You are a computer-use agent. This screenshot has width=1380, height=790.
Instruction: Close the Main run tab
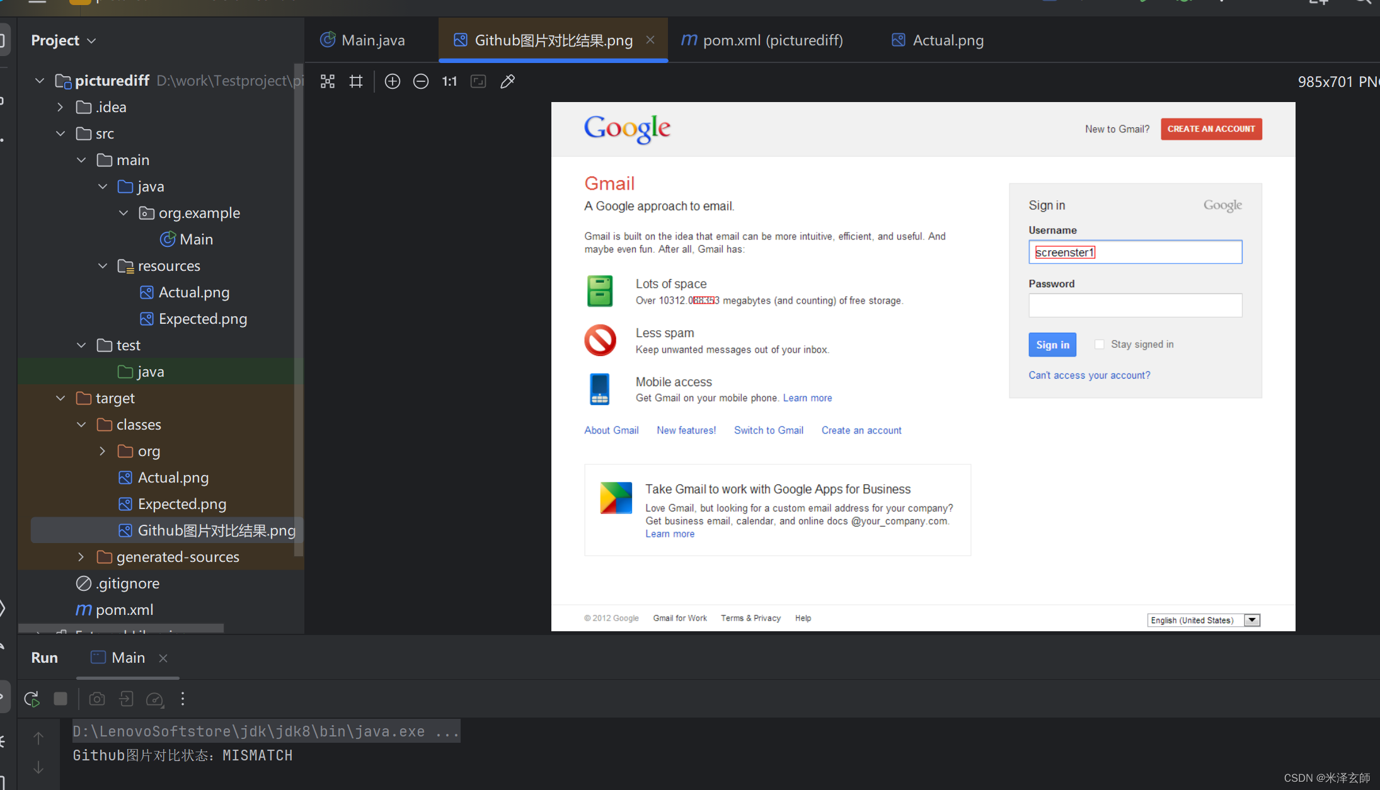click(x=163, y=658)
